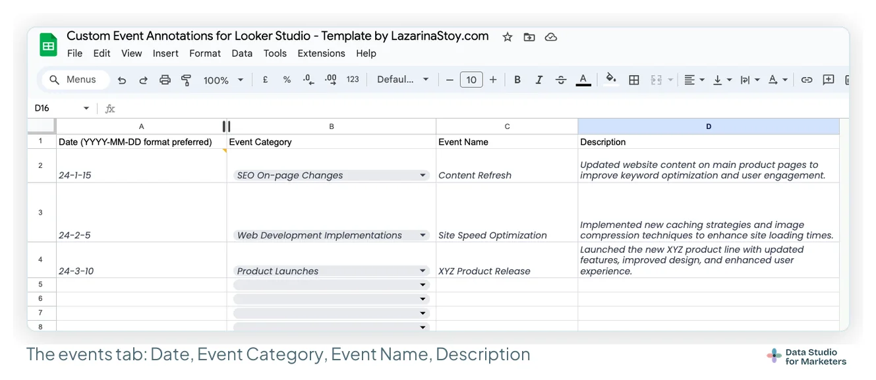Format as currency pound

coord(265,80)
